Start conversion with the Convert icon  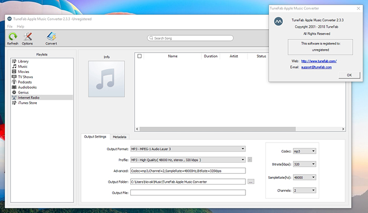(x=51, y=36)
